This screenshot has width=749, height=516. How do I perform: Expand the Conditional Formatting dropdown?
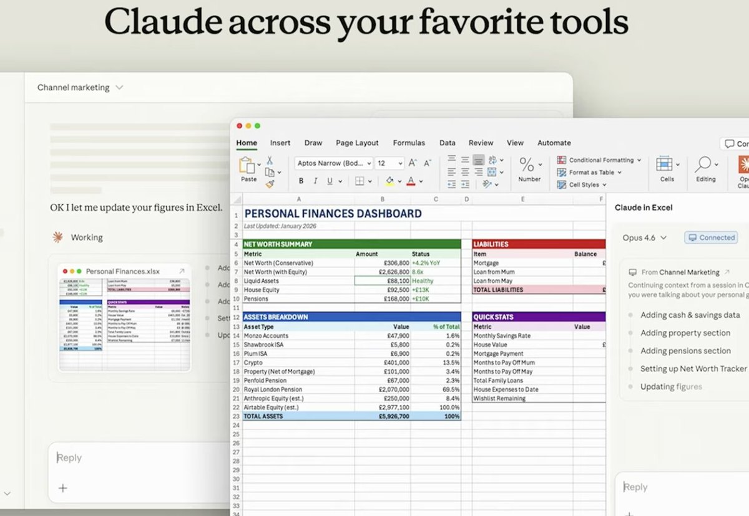pyautogui.click(x=639, y=160)
